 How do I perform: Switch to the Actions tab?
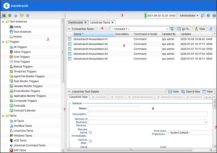click(x=118, y=97)
